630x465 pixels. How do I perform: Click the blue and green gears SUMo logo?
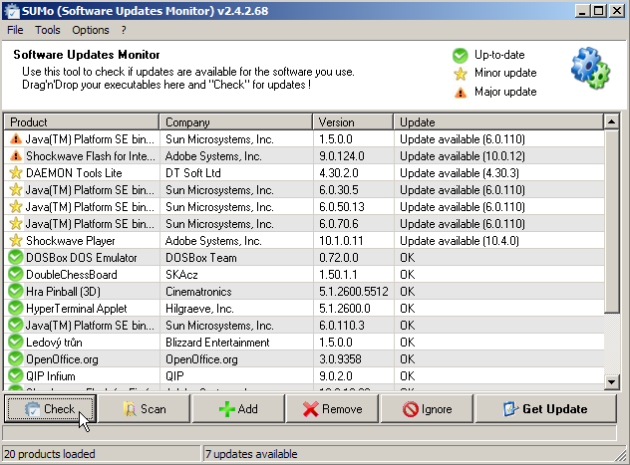click(590, 68)
